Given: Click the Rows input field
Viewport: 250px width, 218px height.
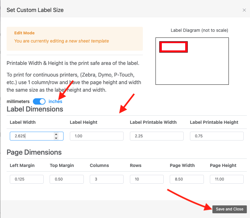Looking at the screenshot, I should tap(147, 179).
